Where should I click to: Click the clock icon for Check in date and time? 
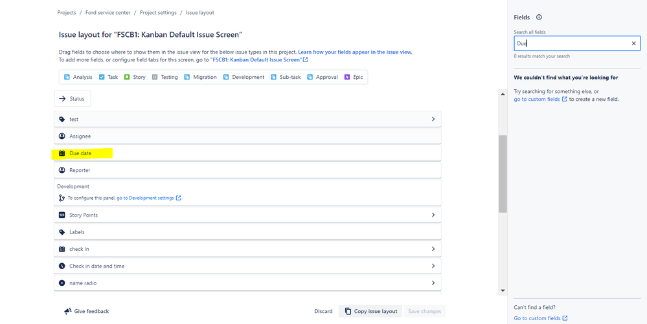(x=62, y=266)
